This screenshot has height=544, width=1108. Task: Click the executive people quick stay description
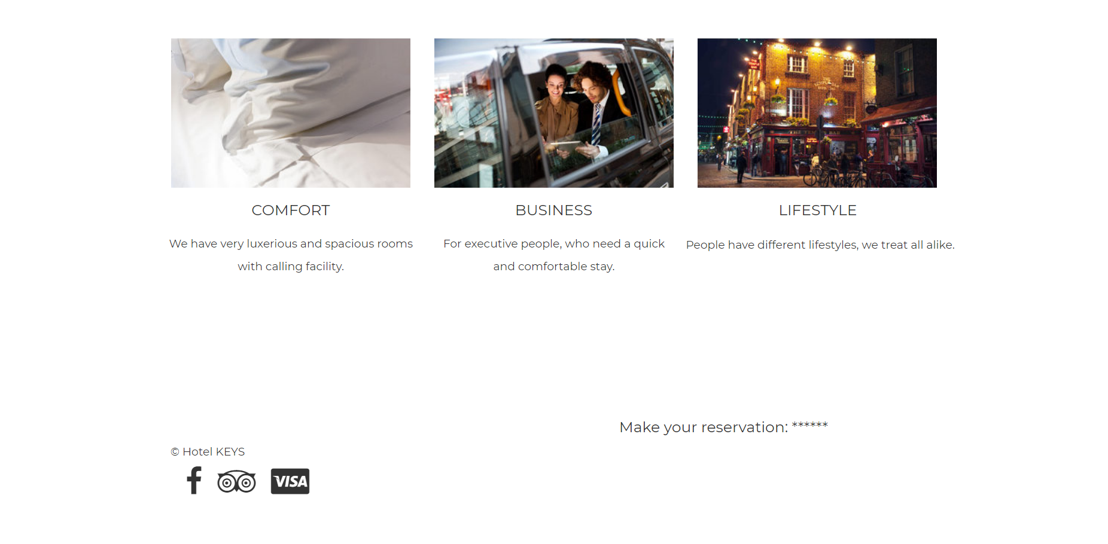point(554,255)
